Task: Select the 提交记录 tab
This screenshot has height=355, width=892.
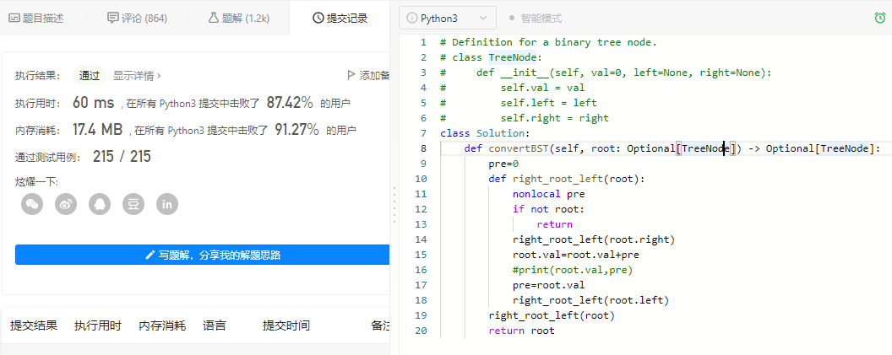Action: pyautogui.click(x=340, y=18)
